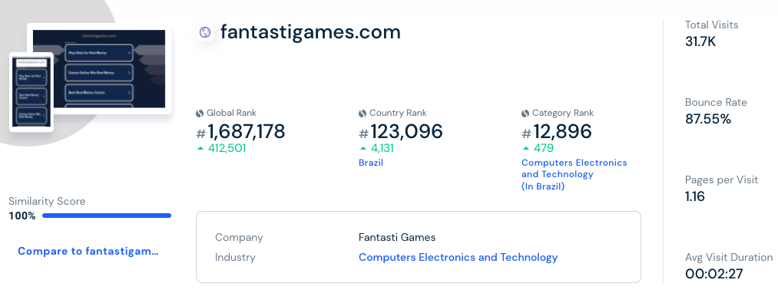Screen dimensions: 778x303
Task: Click the Similarweb icon next to Category Rank
Action: tap(525, 114)
